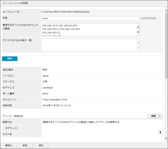The image size is (168, 149).
Task: Click the page scrollbar down arrow
Action: (x=166, y=139)
